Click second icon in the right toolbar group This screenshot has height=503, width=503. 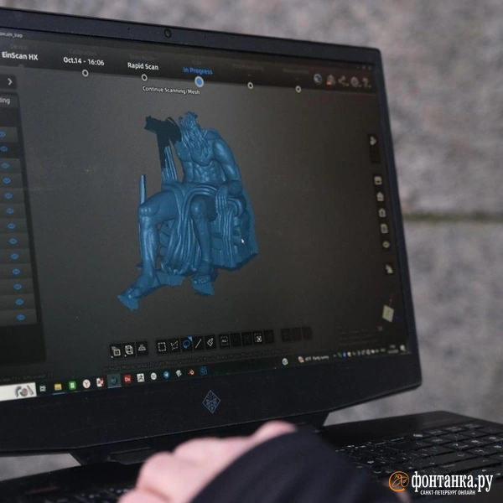pos(380,196)
